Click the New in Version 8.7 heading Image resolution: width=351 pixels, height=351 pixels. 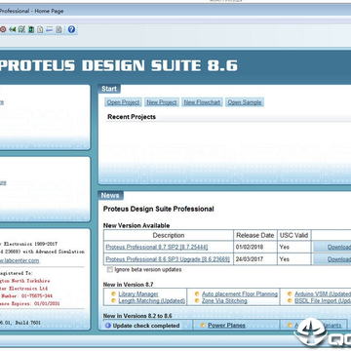tap(128, 285)
